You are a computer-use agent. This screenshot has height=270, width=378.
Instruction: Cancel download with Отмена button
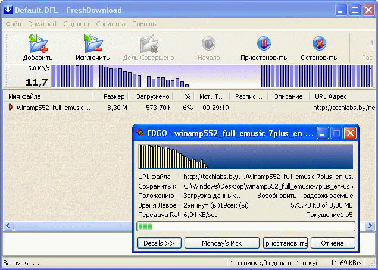[x=333, y=243]
